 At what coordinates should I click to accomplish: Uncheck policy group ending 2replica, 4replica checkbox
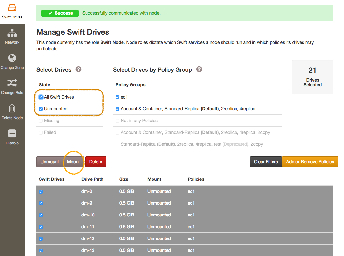point(117,109)
